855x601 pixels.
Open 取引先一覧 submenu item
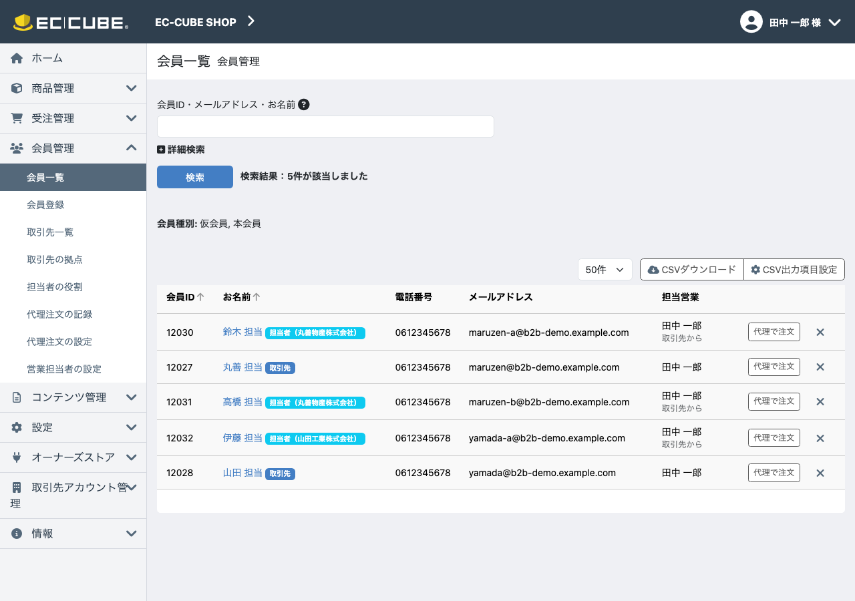[73, 232]
